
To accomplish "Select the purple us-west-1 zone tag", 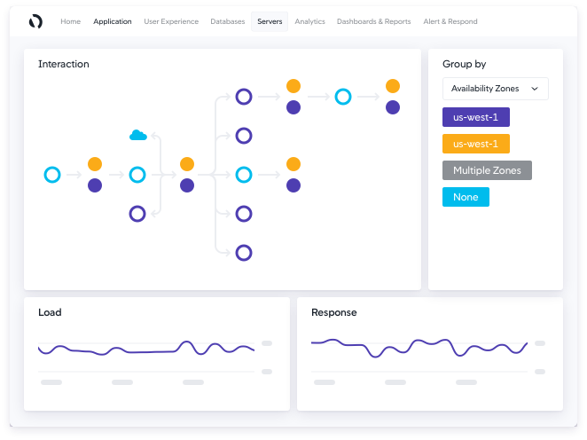I will 476,117.
